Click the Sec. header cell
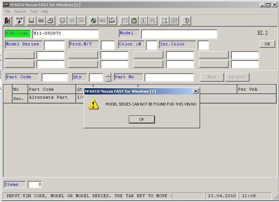This screenshot has height=202, width=279. [20, 99]
